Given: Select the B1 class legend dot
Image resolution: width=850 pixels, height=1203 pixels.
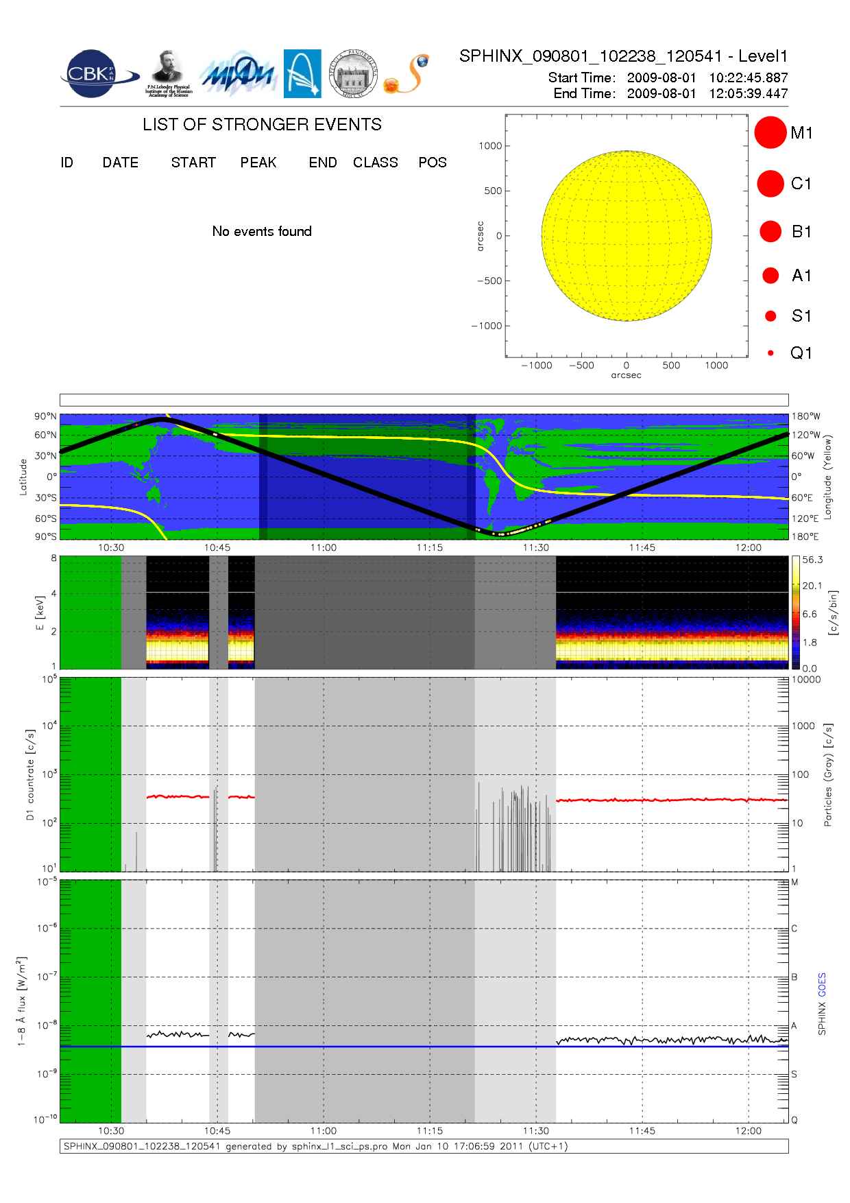Looking at the screenshot, I should tap(770, 232).
